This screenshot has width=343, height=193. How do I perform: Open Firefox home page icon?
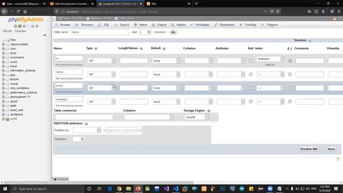click(x=25, y=11)
